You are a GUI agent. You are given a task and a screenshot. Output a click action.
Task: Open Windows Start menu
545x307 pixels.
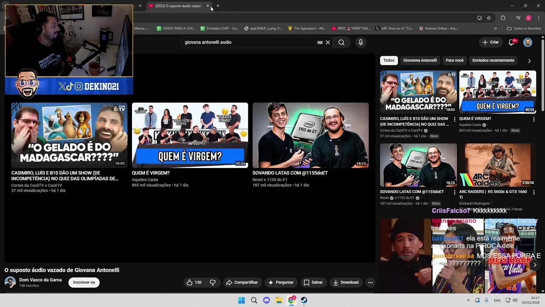241,300
